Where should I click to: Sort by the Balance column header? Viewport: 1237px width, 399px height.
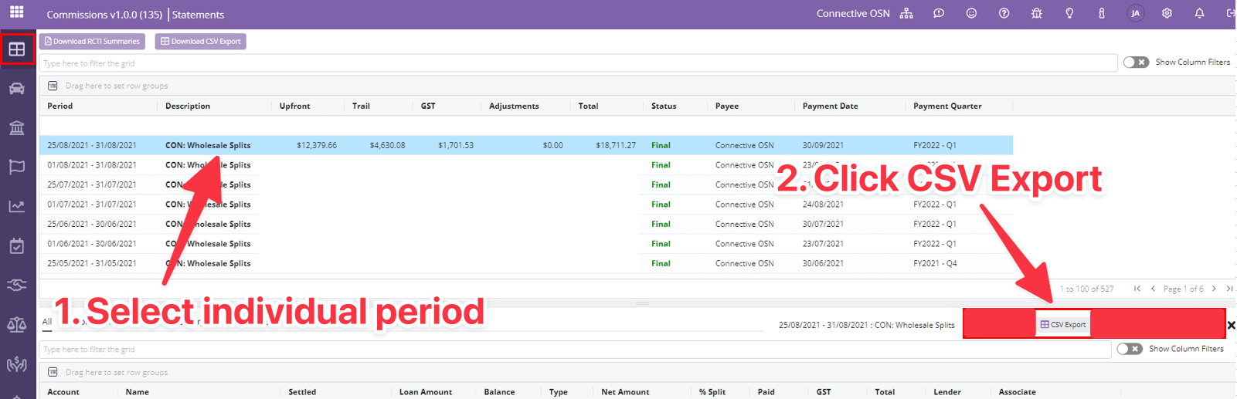499,392
